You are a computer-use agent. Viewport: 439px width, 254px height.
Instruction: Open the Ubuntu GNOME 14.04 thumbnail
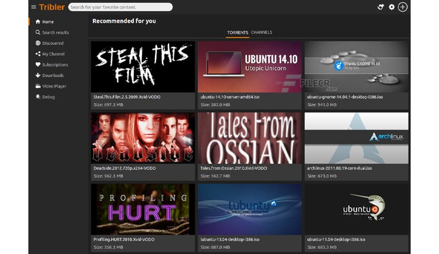(x=357, y=67)
